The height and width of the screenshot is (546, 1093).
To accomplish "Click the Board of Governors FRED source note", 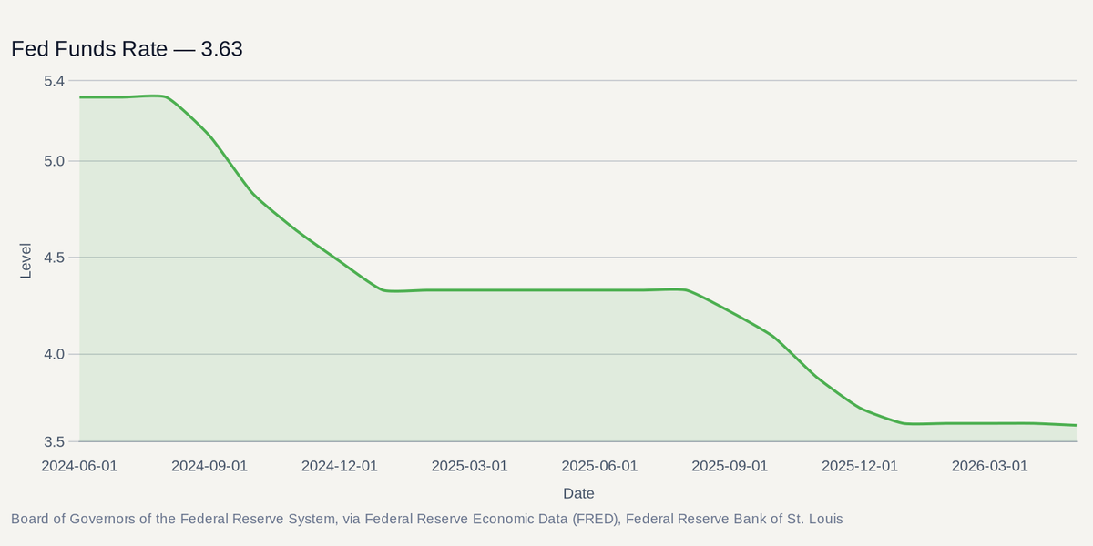I will [x=427, y=519].
